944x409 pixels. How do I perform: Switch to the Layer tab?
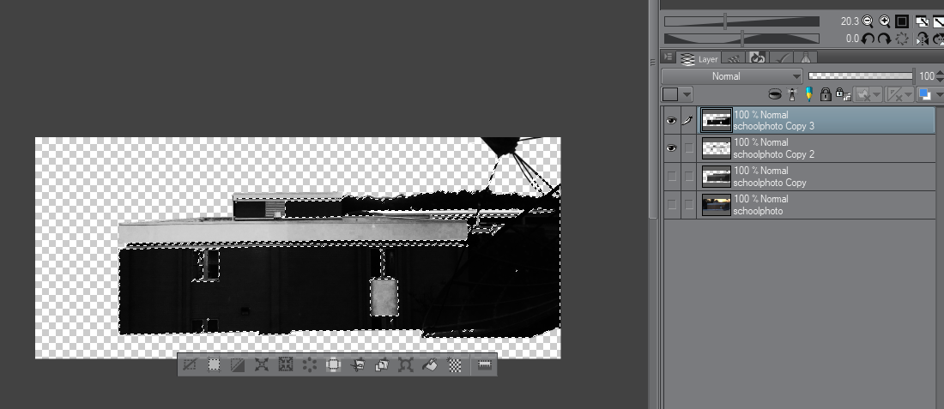pos(699,58)
